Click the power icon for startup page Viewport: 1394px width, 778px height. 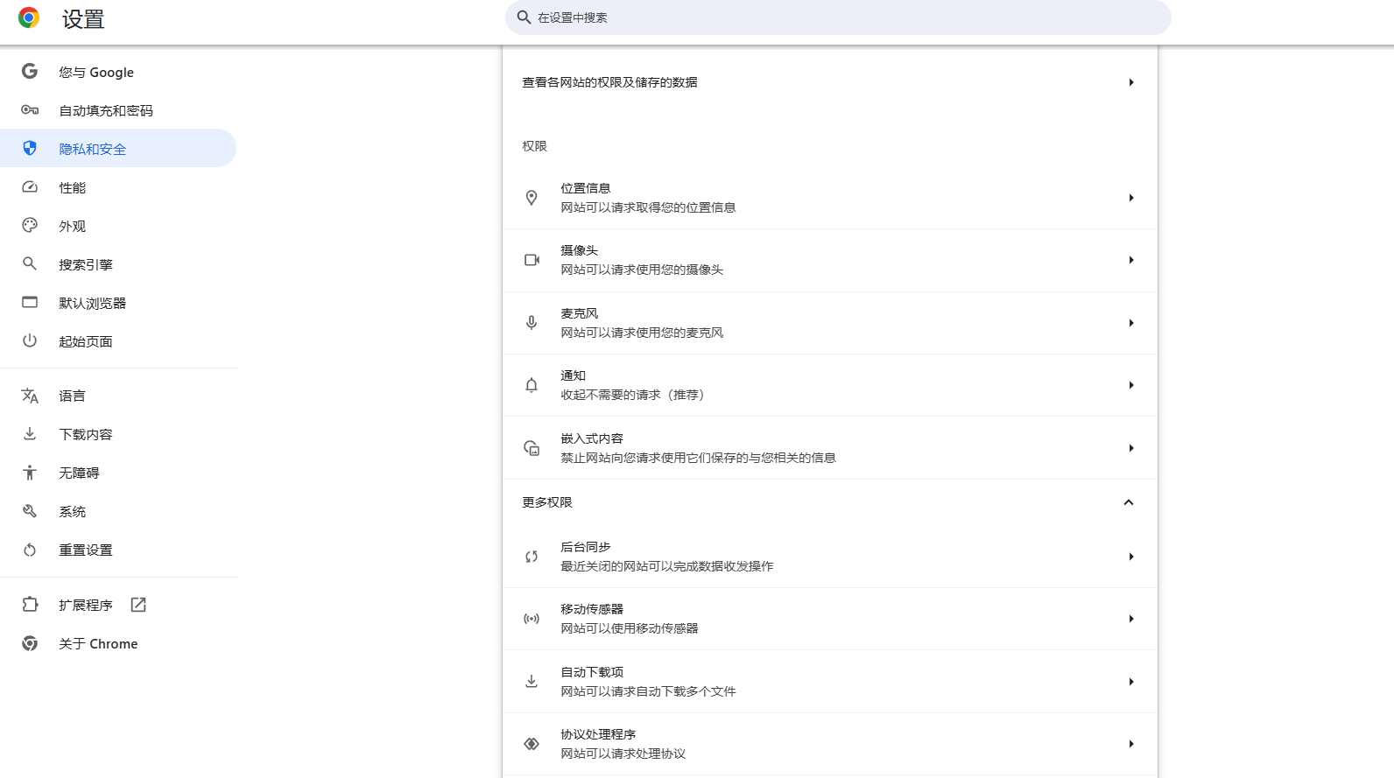30,341
